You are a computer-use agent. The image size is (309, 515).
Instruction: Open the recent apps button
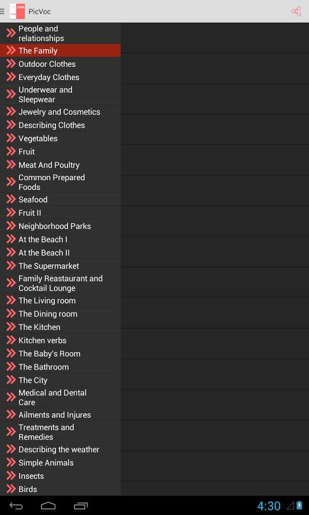(81, 506)
